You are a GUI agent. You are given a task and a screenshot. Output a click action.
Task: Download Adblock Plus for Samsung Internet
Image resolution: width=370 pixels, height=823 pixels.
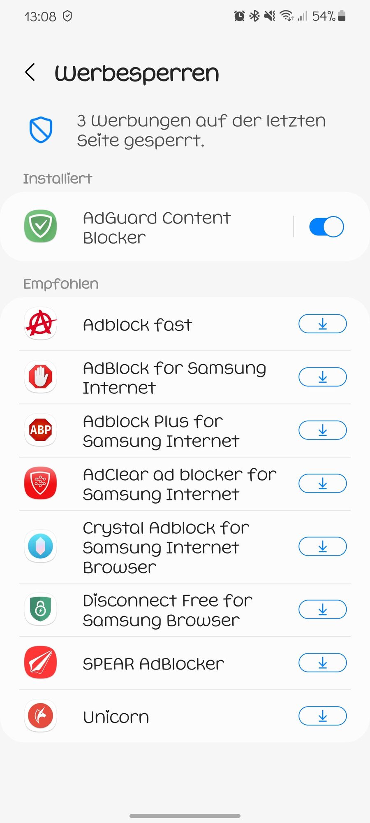[x=322, y=430]
